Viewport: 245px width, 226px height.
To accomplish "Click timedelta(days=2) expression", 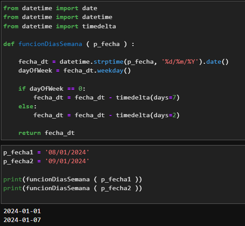I will [148, 115].
